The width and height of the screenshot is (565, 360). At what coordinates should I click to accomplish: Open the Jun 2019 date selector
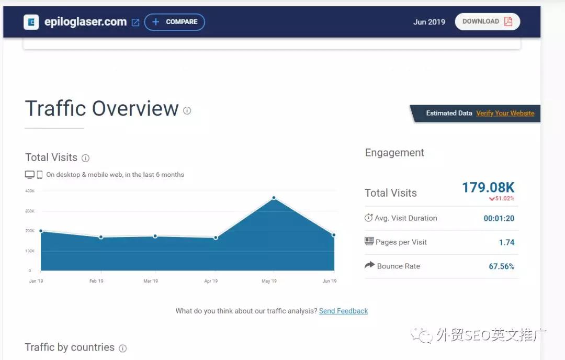tap(429, 21)
